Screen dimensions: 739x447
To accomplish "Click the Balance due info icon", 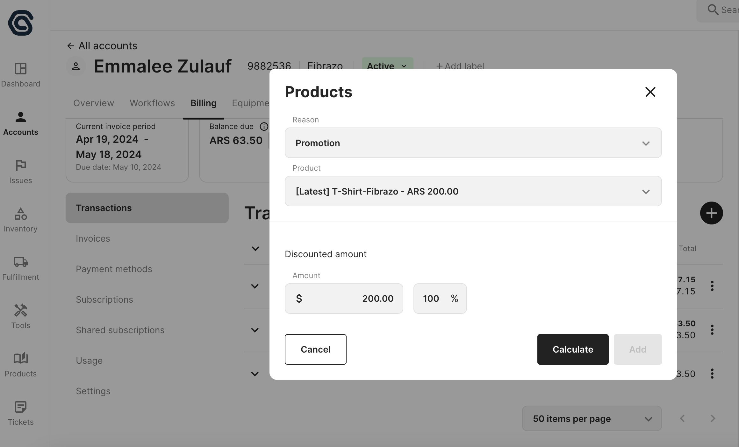I will point(264,127).
